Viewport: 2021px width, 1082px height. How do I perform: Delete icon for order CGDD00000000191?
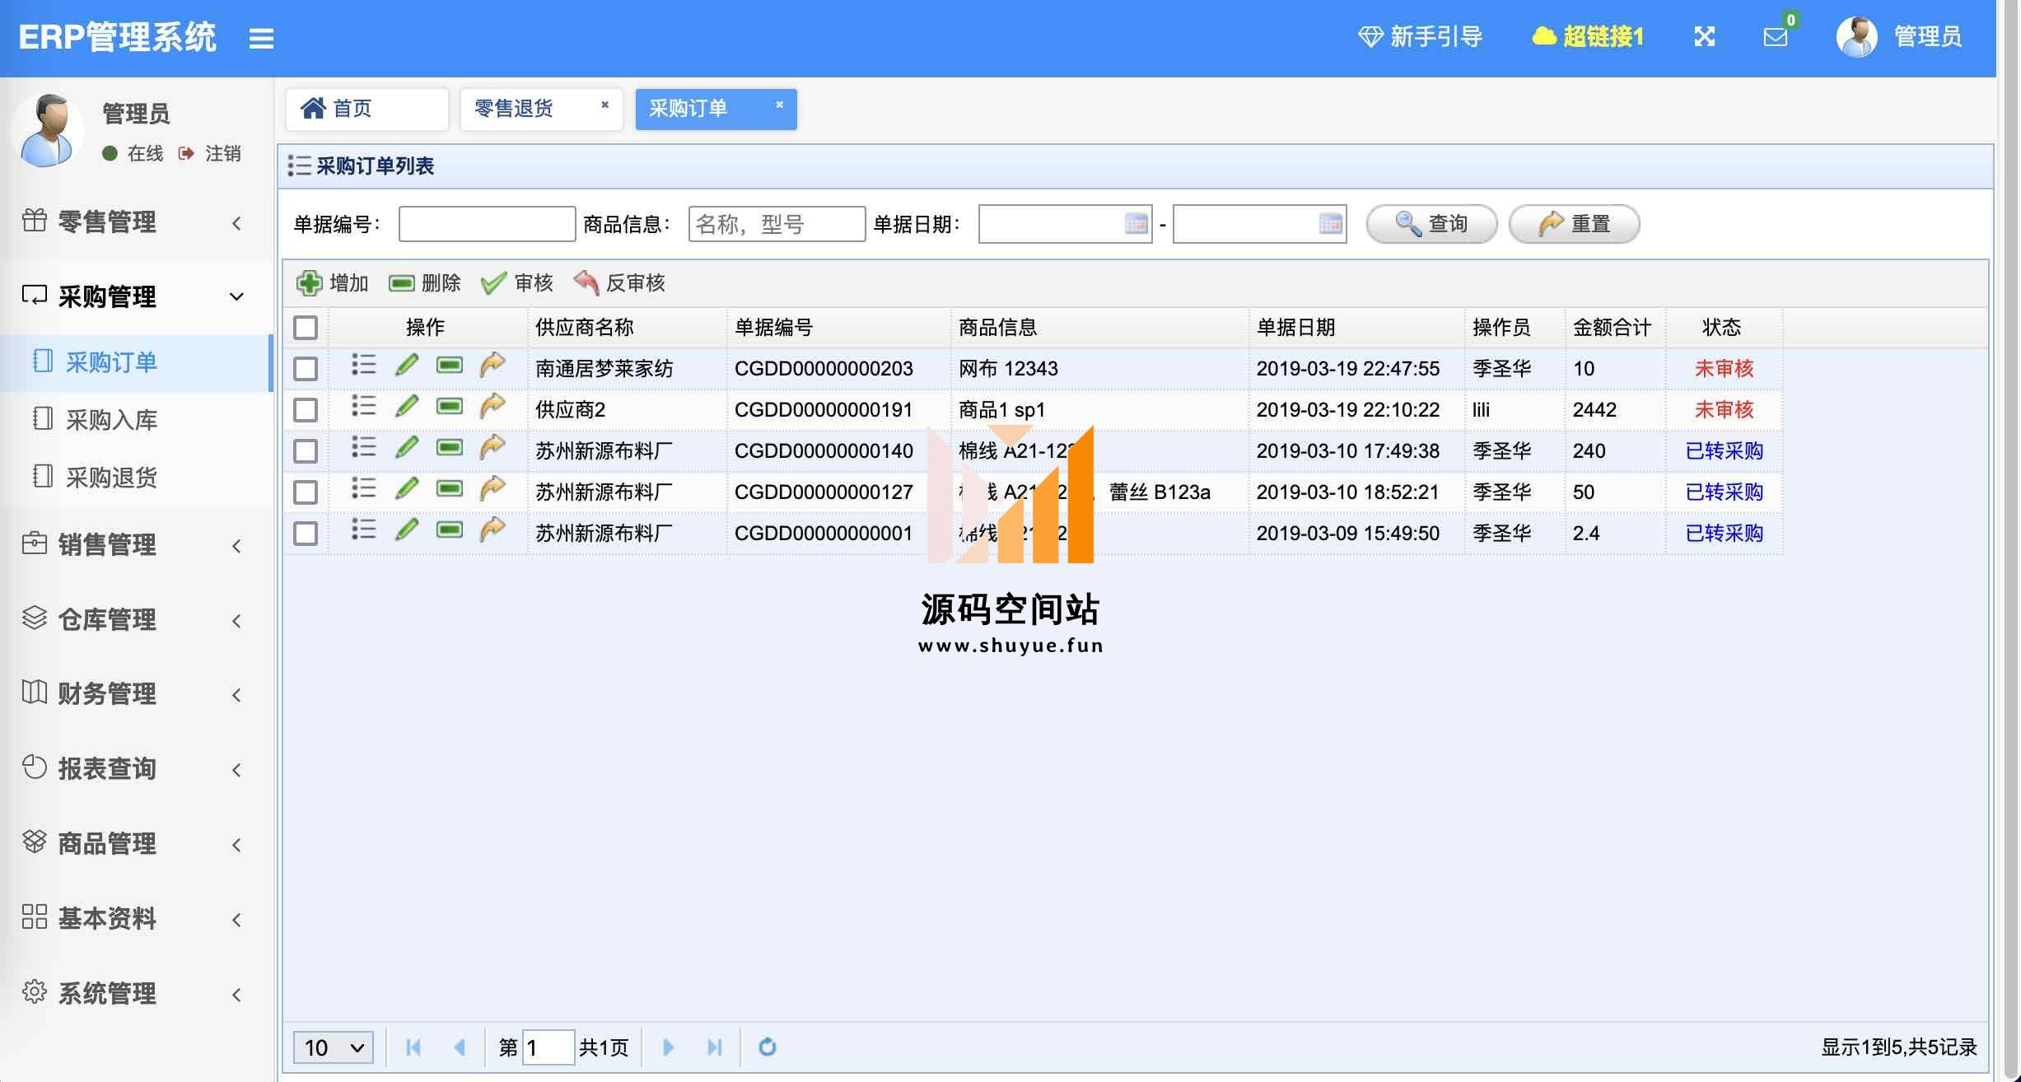point(450,406)
